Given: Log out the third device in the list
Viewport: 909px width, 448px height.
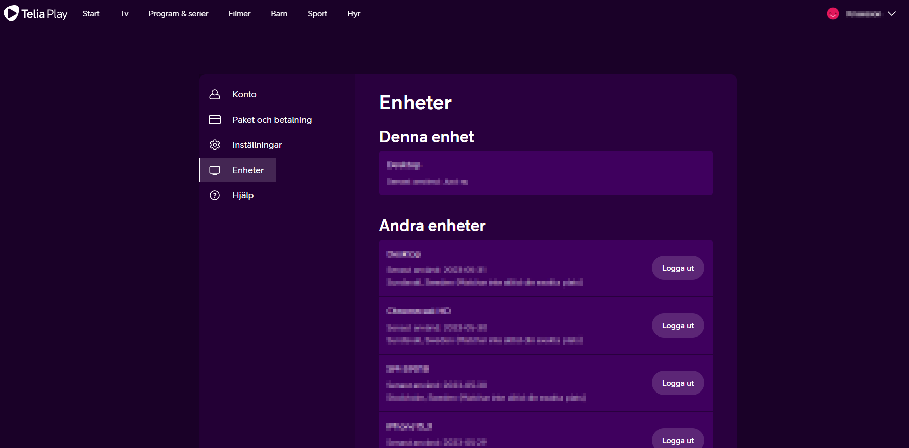Looking at the screenshot, I should click(678, 383).
